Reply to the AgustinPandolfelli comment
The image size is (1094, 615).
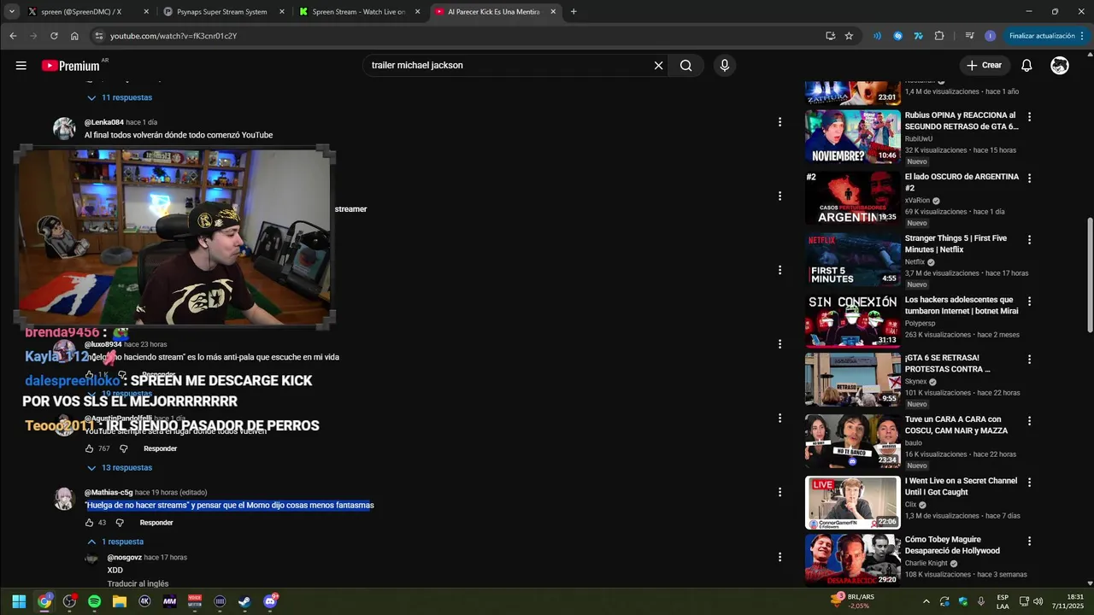(160, 448)
